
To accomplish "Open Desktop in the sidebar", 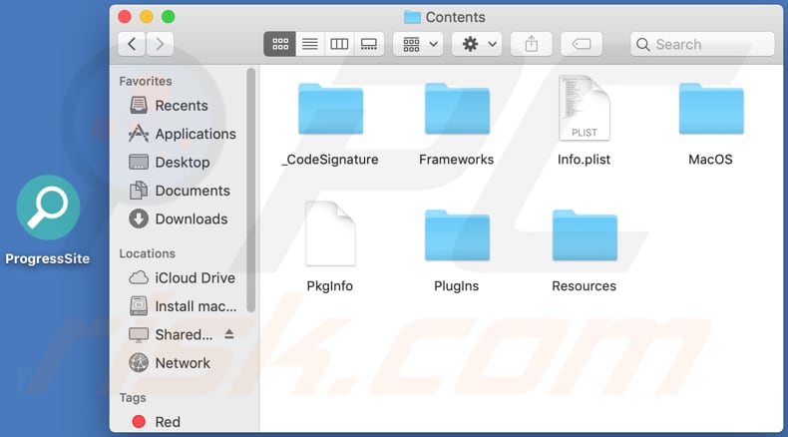I will pyautogui.click(x=170, y=163).
